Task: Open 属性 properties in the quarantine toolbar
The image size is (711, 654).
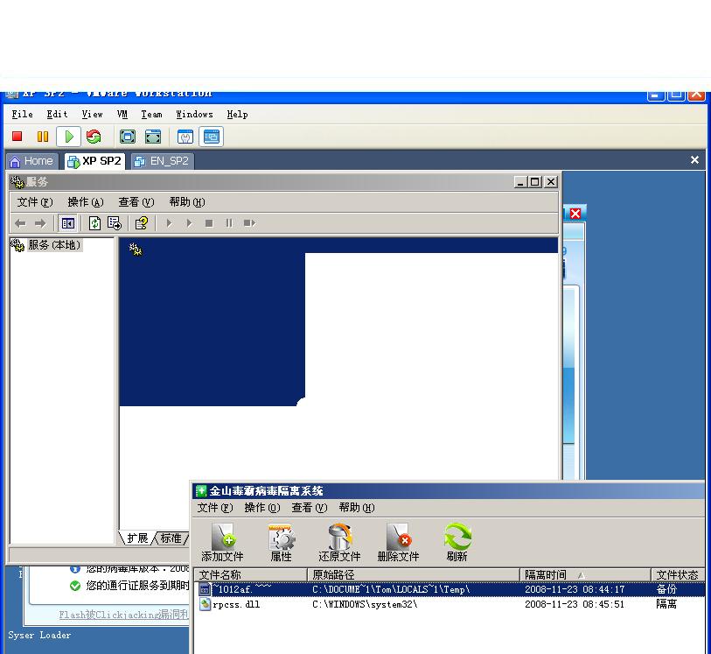Action: (x=281, y=542)
